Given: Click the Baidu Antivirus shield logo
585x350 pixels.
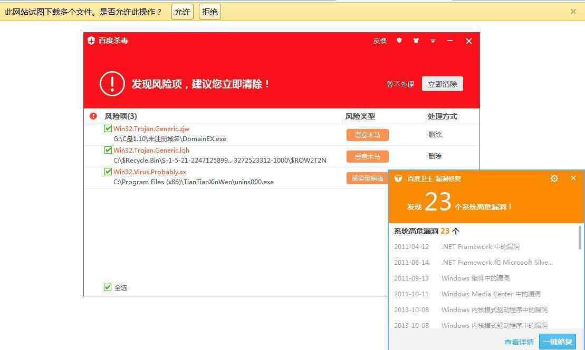Looking at the screenshot, I should [x=91, y=41].
